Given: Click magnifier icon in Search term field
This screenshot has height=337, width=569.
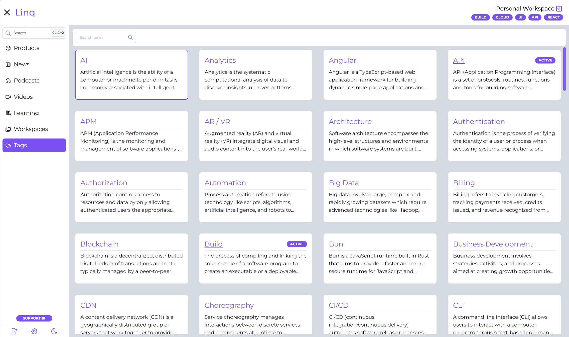Looking at the screenshot, I should tap(130, 37).
